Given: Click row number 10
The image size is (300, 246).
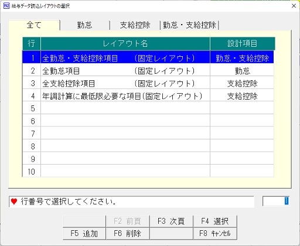Looking at the screenshot, I should coord(32,172).
